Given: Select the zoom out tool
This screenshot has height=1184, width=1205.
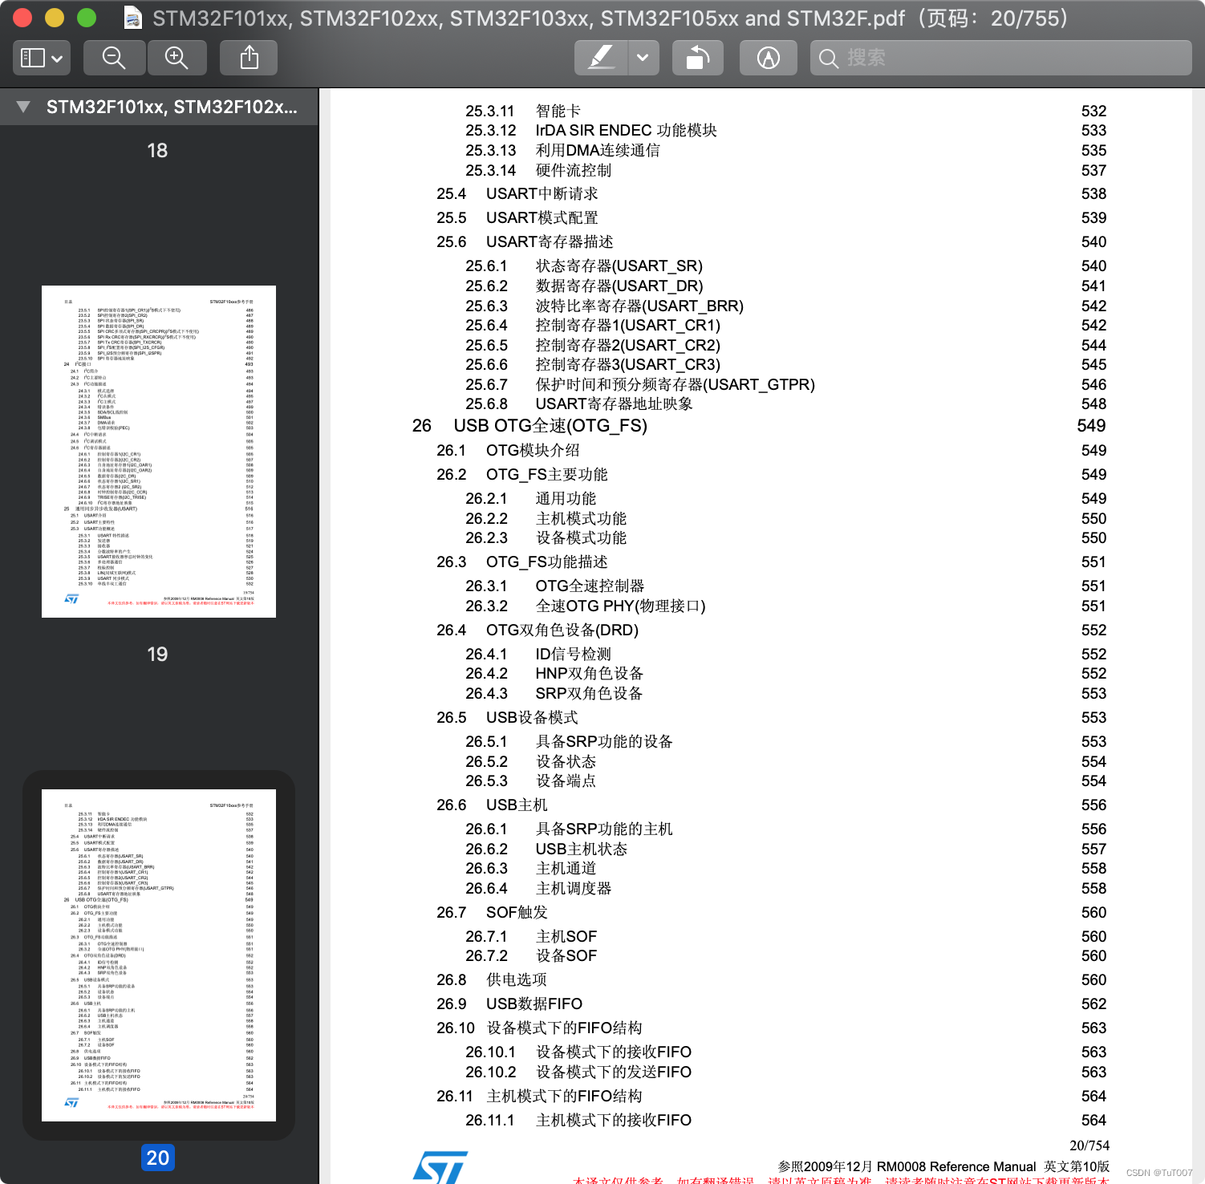Looking at the screenshot, I should point(113,57).
